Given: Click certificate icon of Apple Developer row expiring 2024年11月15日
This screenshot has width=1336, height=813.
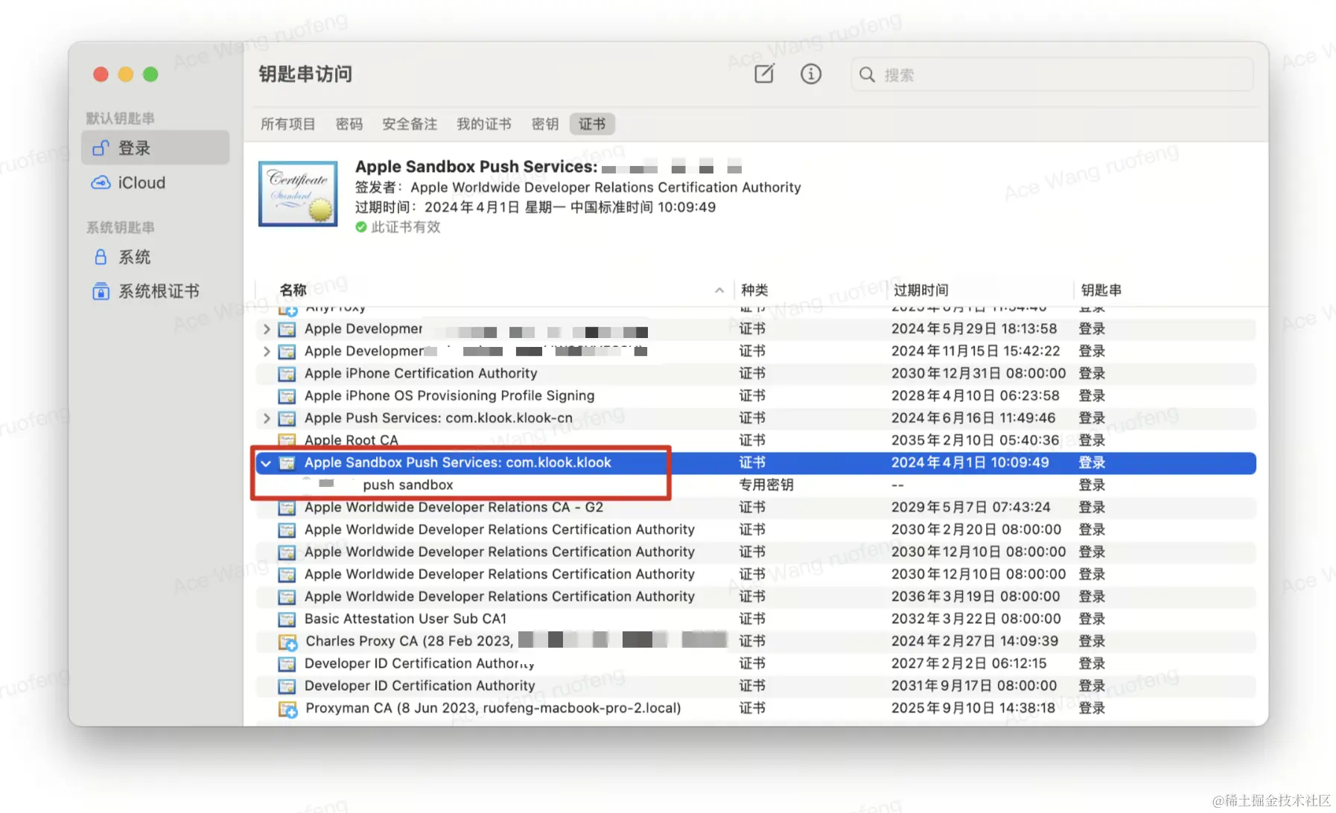Looking at the screenshot, I should click(287, 351).
